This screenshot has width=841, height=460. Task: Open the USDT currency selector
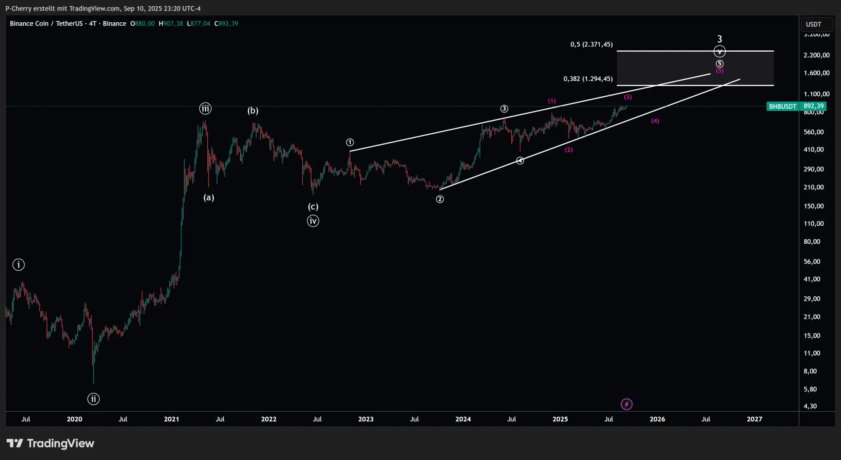click(817, 24)
